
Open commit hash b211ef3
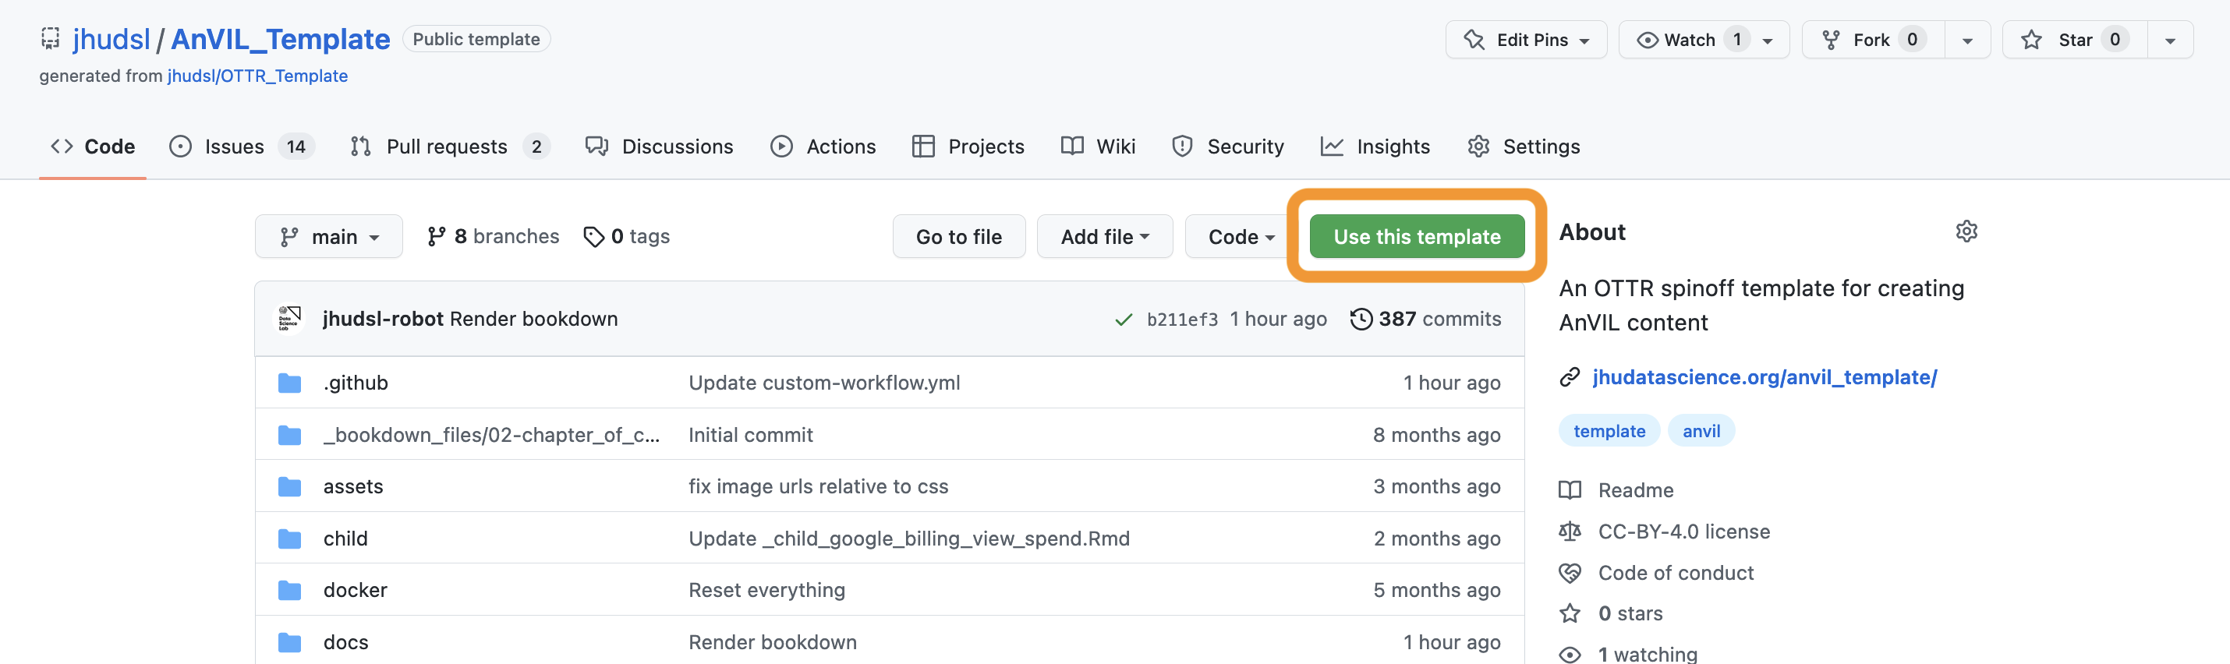(x=1181, y=320)
